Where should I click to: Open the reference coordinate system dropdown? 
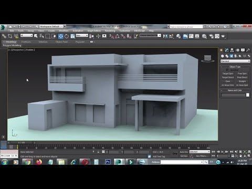click(x=82, y=36)
